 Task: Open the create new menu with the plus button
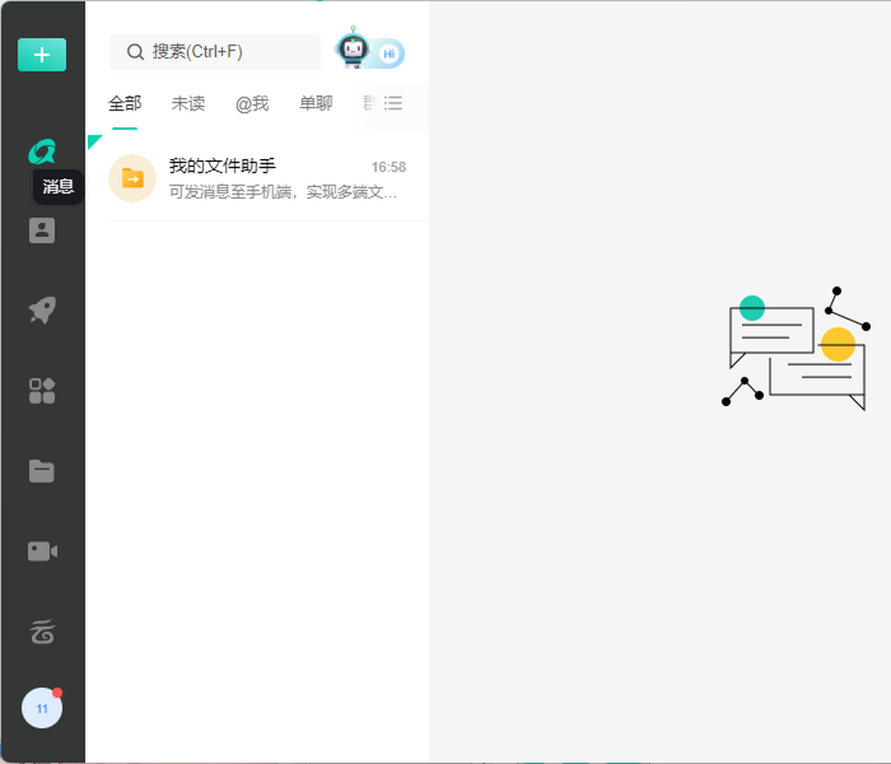[x=42, y=54]
